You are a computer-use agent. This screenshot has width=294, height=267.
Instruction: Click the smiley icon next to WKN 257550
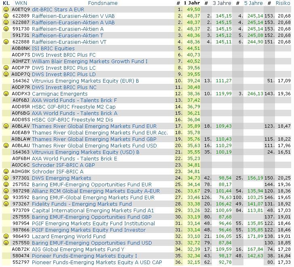coord(6,243)
